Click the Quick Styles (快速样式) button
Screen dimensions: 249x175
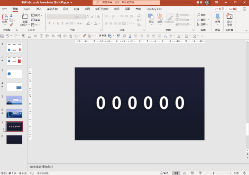pyautogui.click(x=170, y=18)
